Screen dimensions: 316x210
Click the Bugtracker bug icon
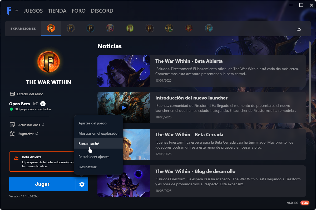click(12, 134)
